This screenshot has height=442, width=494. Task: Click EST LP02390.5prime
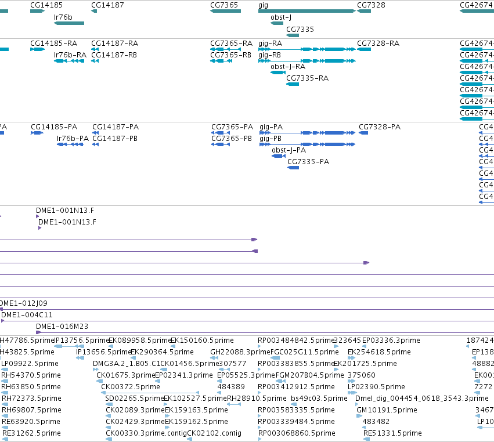[x=376, y=387]
